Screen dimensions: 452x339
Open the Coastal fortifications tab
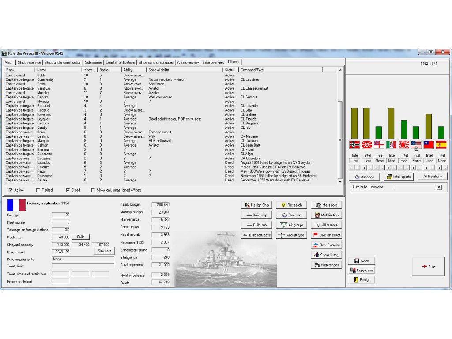(121, 62)
